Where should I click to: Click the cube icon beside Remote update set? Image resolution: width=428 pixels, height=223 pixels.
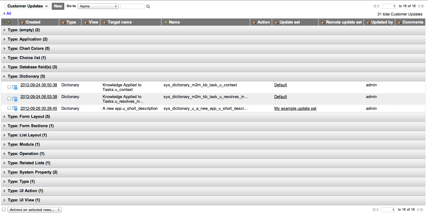323,22
